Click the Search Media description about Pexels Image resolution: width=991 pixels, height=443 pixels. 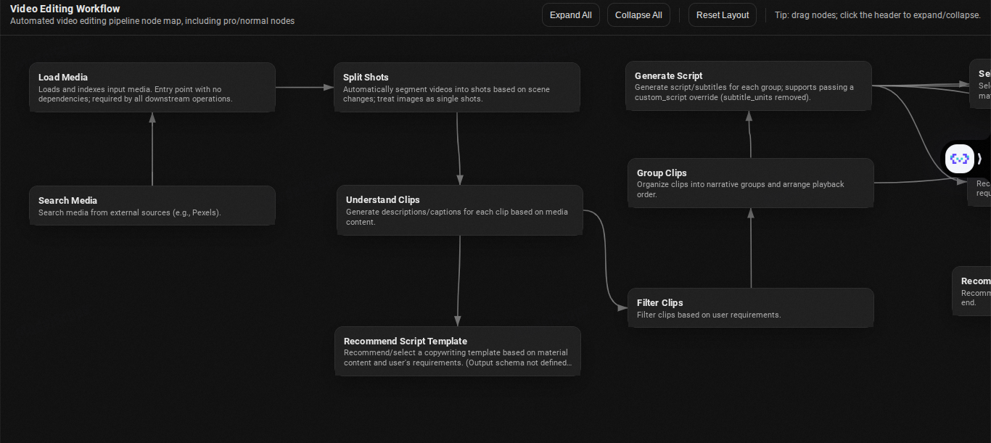pos(130,213)
